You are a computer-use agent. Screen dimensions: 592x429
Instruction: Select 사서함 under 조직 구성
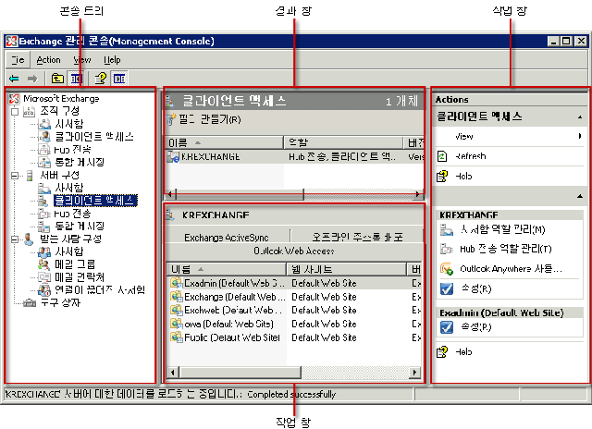pos(68,124)
